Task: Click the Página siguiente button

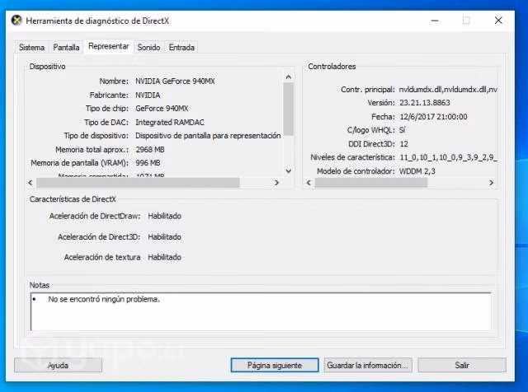Action: (x=275, y=365)
